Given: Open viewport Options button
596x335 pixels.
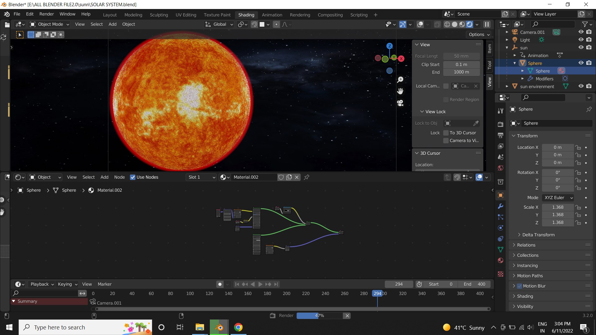Looking at the screenshot, I should pos(479,34).
